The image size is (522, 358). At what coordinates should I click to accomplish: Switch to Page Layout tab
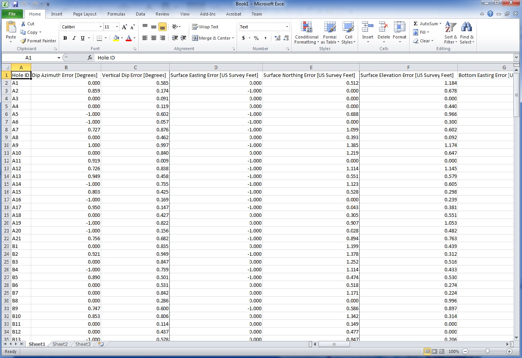pyautogui.click(x=85, y=14)
